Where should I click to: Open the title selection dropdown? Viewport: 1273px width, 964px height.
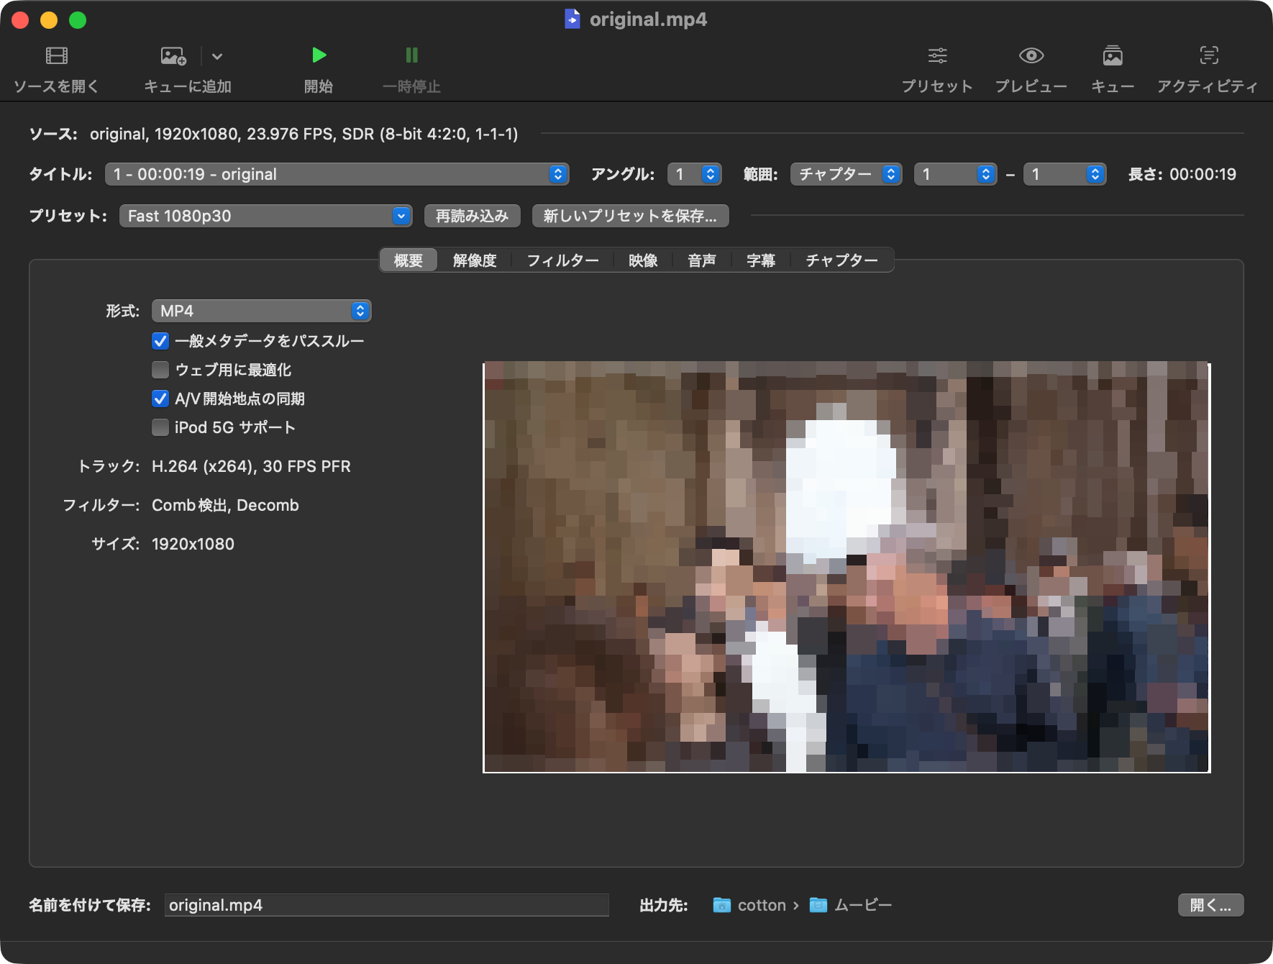[x=337, y=174]
